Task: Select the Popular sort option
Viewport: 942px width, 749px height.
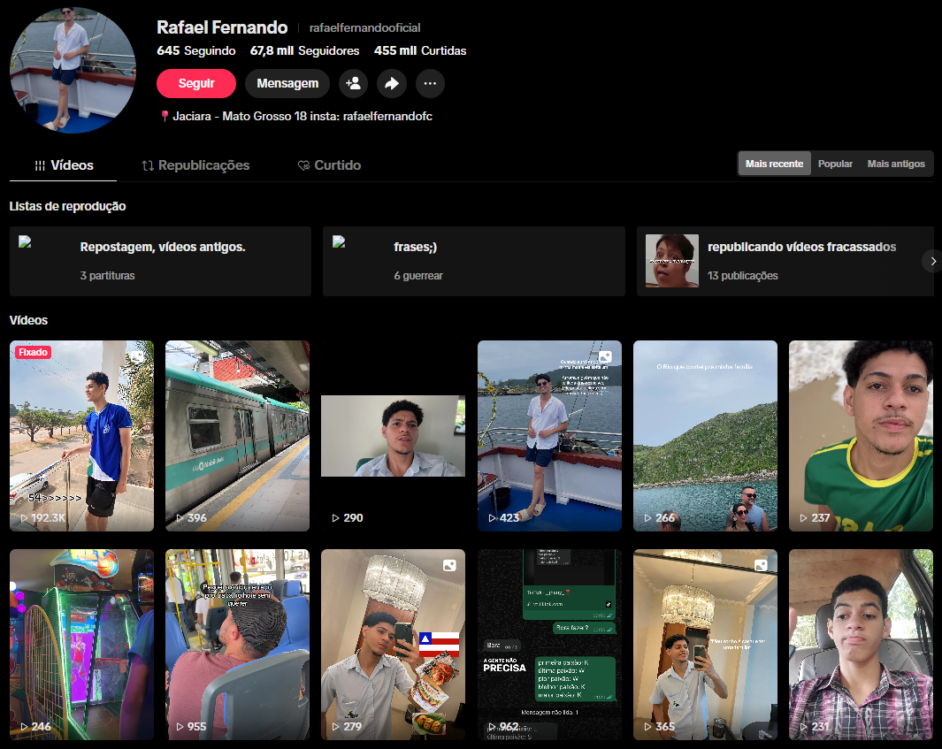Action: [835, 164]
